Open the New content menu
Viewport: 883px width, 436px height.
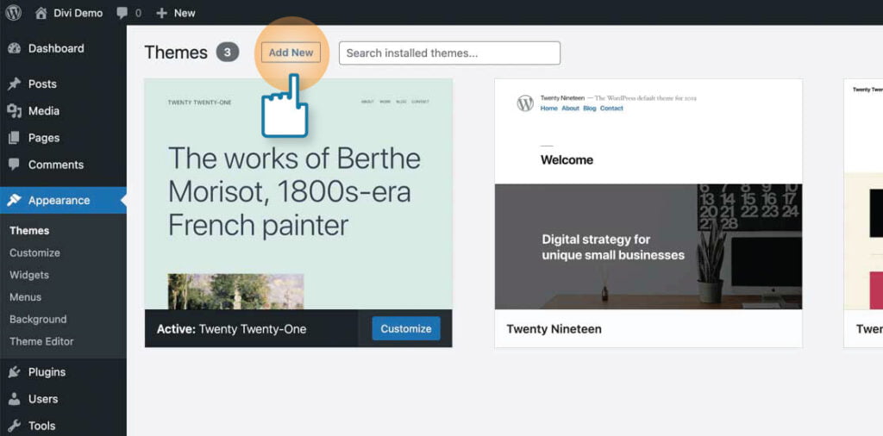[x=185, y=13]
